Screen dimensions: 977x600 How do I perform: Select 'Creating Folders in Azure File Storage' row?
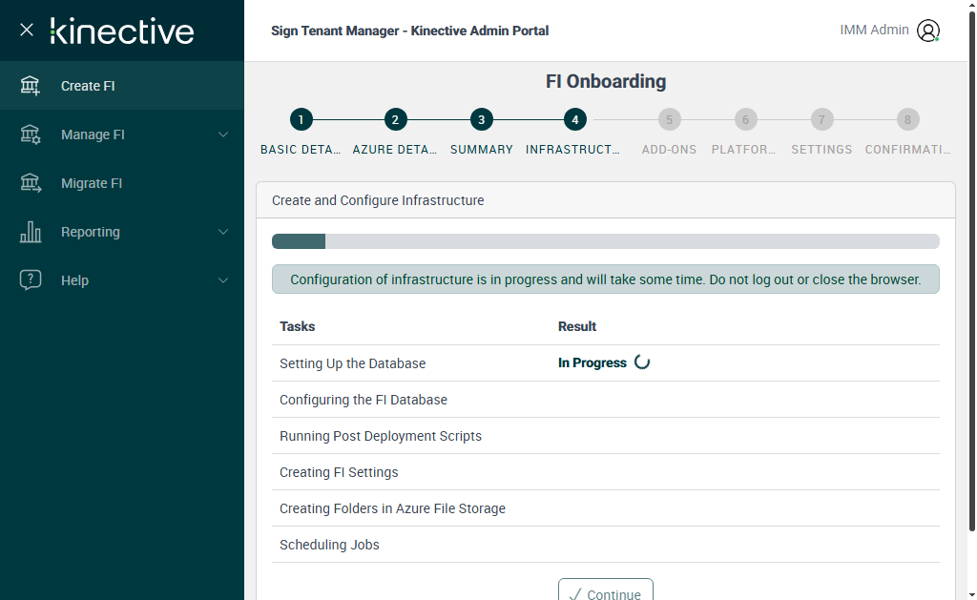[606, 507]
